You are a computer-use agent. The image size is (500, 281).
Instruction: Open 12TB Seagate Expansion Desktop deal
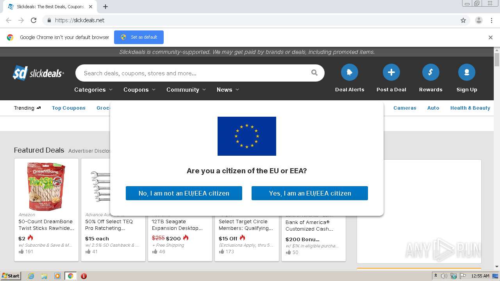(177, 225)
